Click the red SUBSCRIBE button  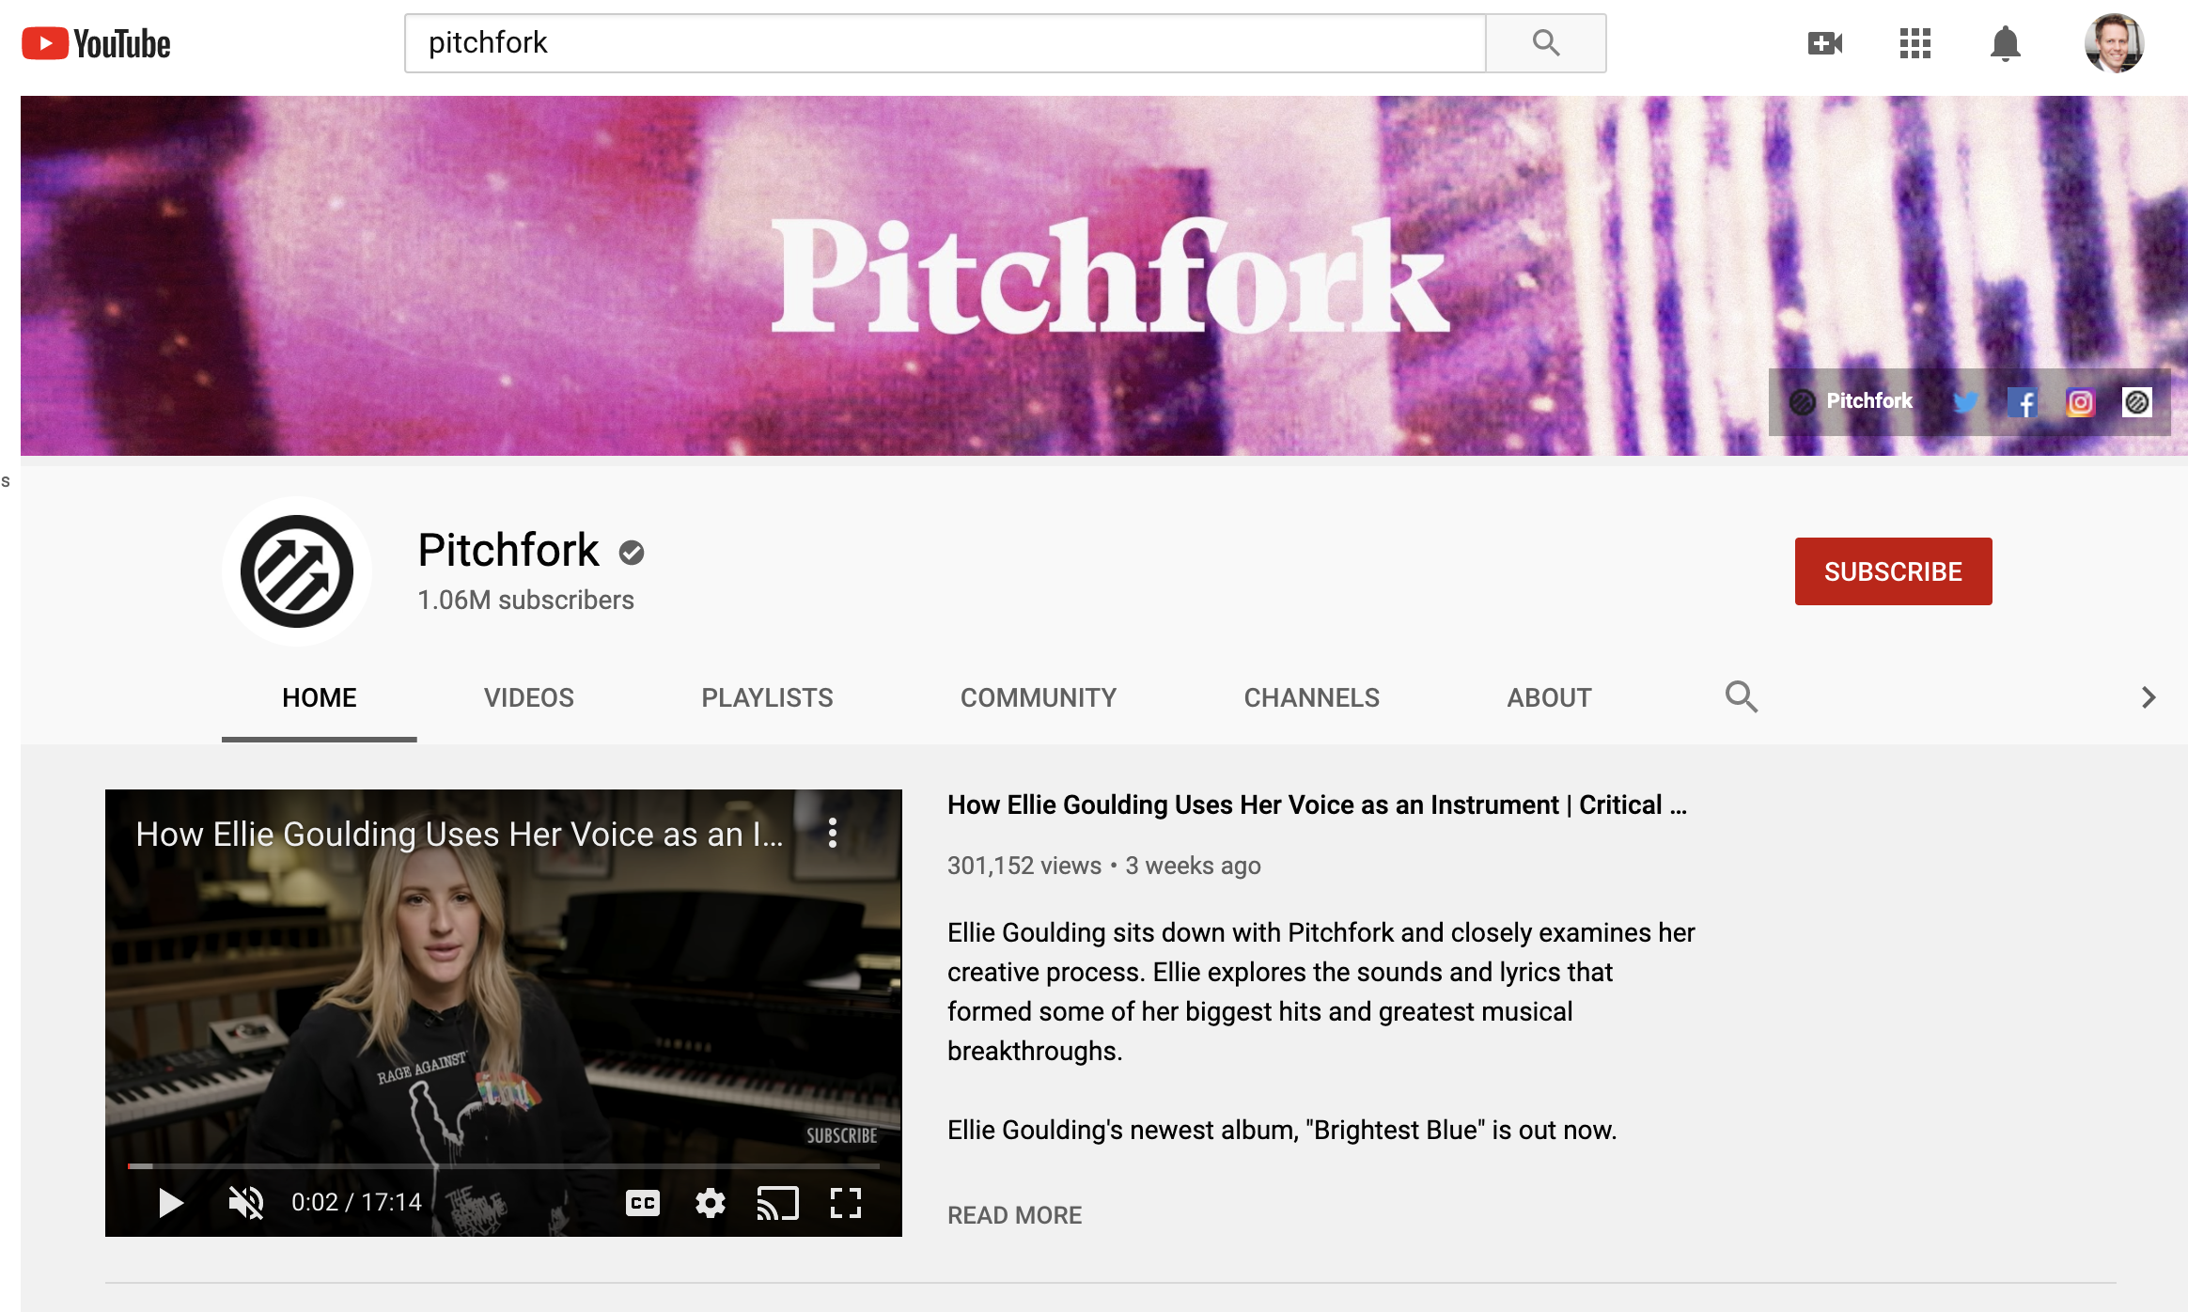click(x=1894, y=571)
